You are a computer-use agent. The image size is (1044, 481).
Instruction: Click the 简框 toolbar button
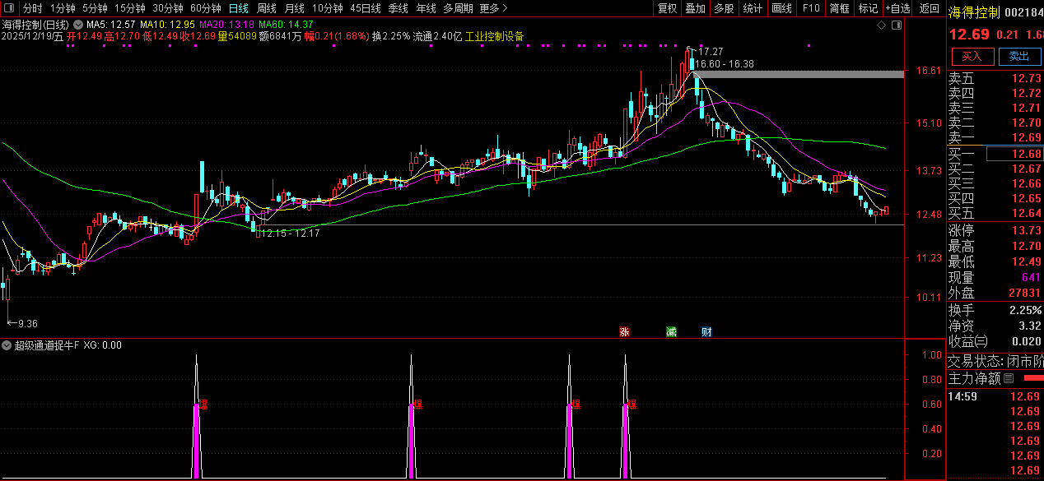[x=839, y=8]
